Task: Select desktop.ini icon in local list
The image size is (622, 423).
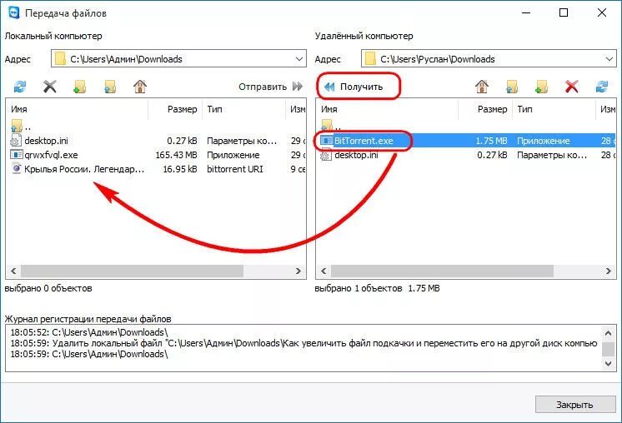Action: point(16,140)
